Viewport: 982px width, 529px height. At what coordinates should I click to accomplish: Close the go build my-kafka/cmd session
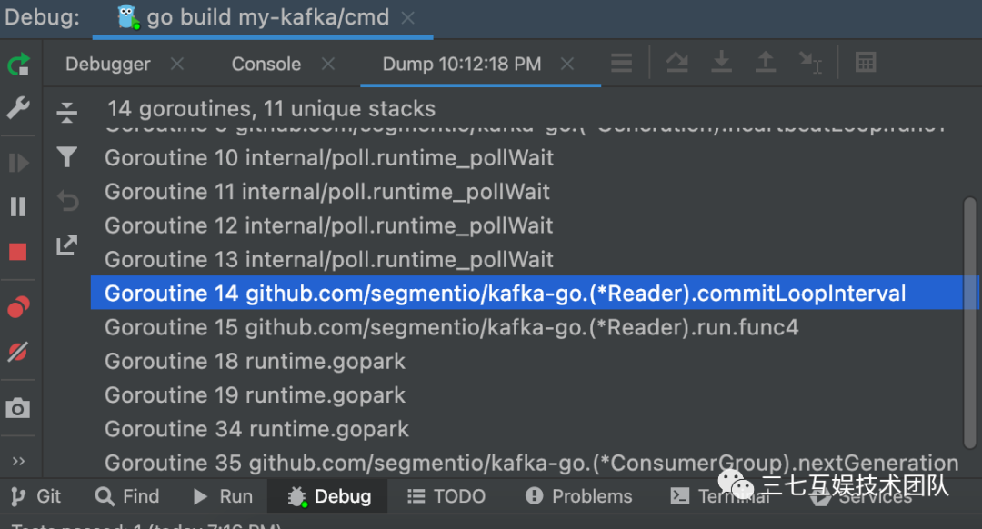tap(408, 18)
